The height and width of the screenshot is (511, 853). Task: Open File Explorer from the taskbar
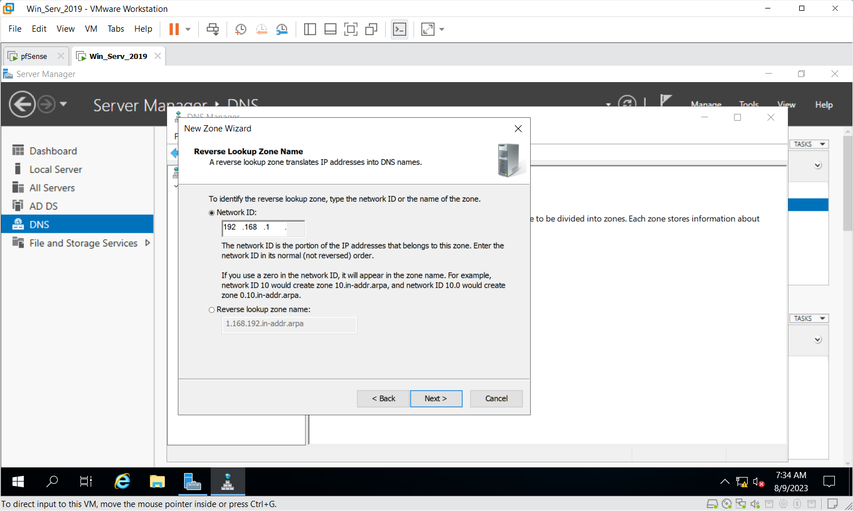pos(157,482)
